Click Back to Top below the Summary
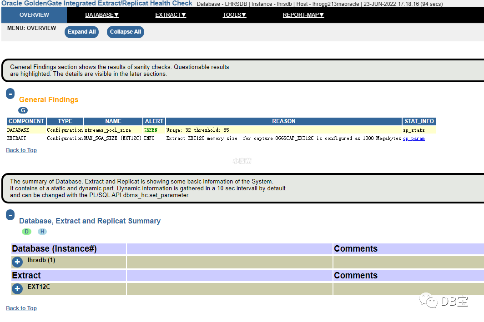Viewport: 484px width, 322px height. (x=21, y=308)
